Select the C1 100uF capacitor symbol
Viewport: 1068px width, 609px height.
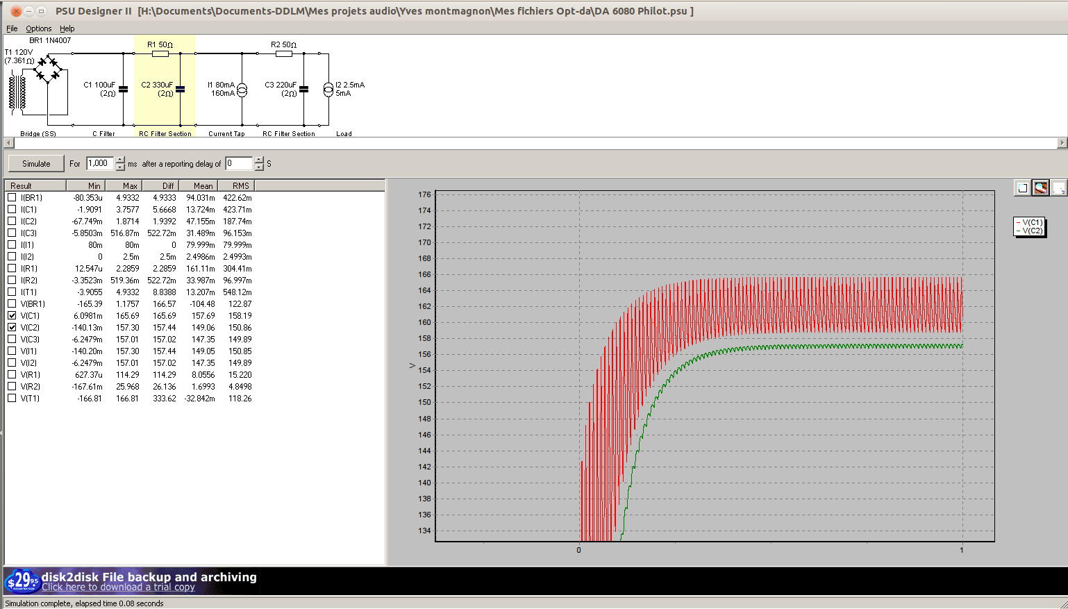click(123, 89)
